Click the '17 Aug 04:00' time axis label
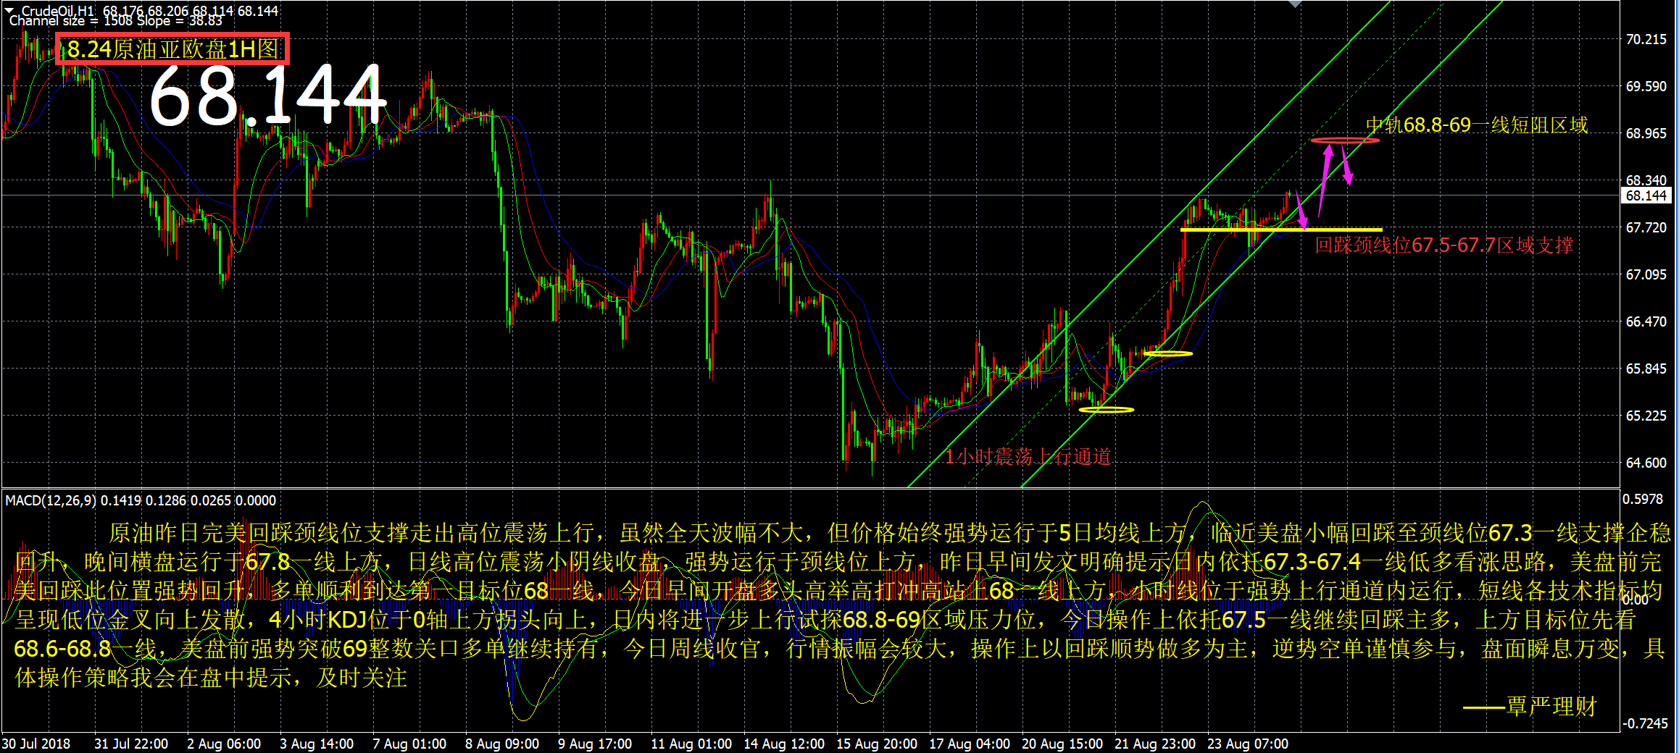Viewport: 1679px width, 753px height. pyautogui.click(x=970, y=744)
